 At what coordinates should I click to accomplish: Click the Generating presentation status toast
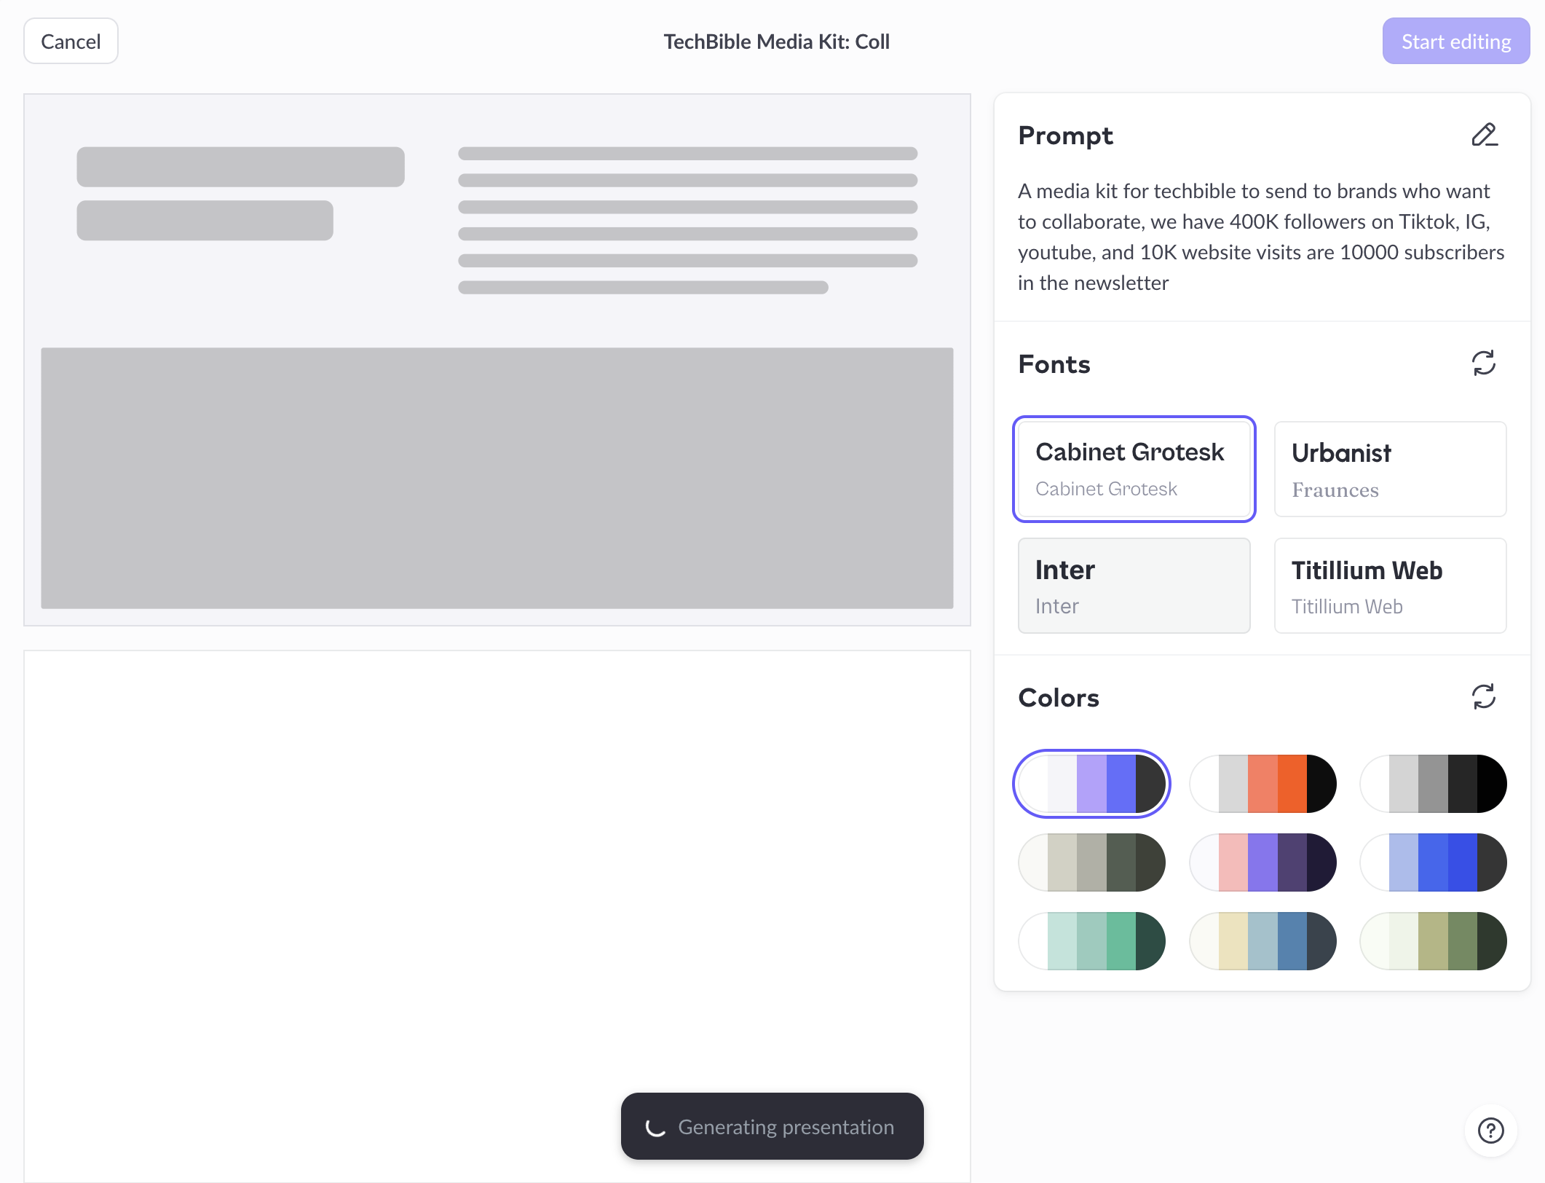pos(772,1126)
